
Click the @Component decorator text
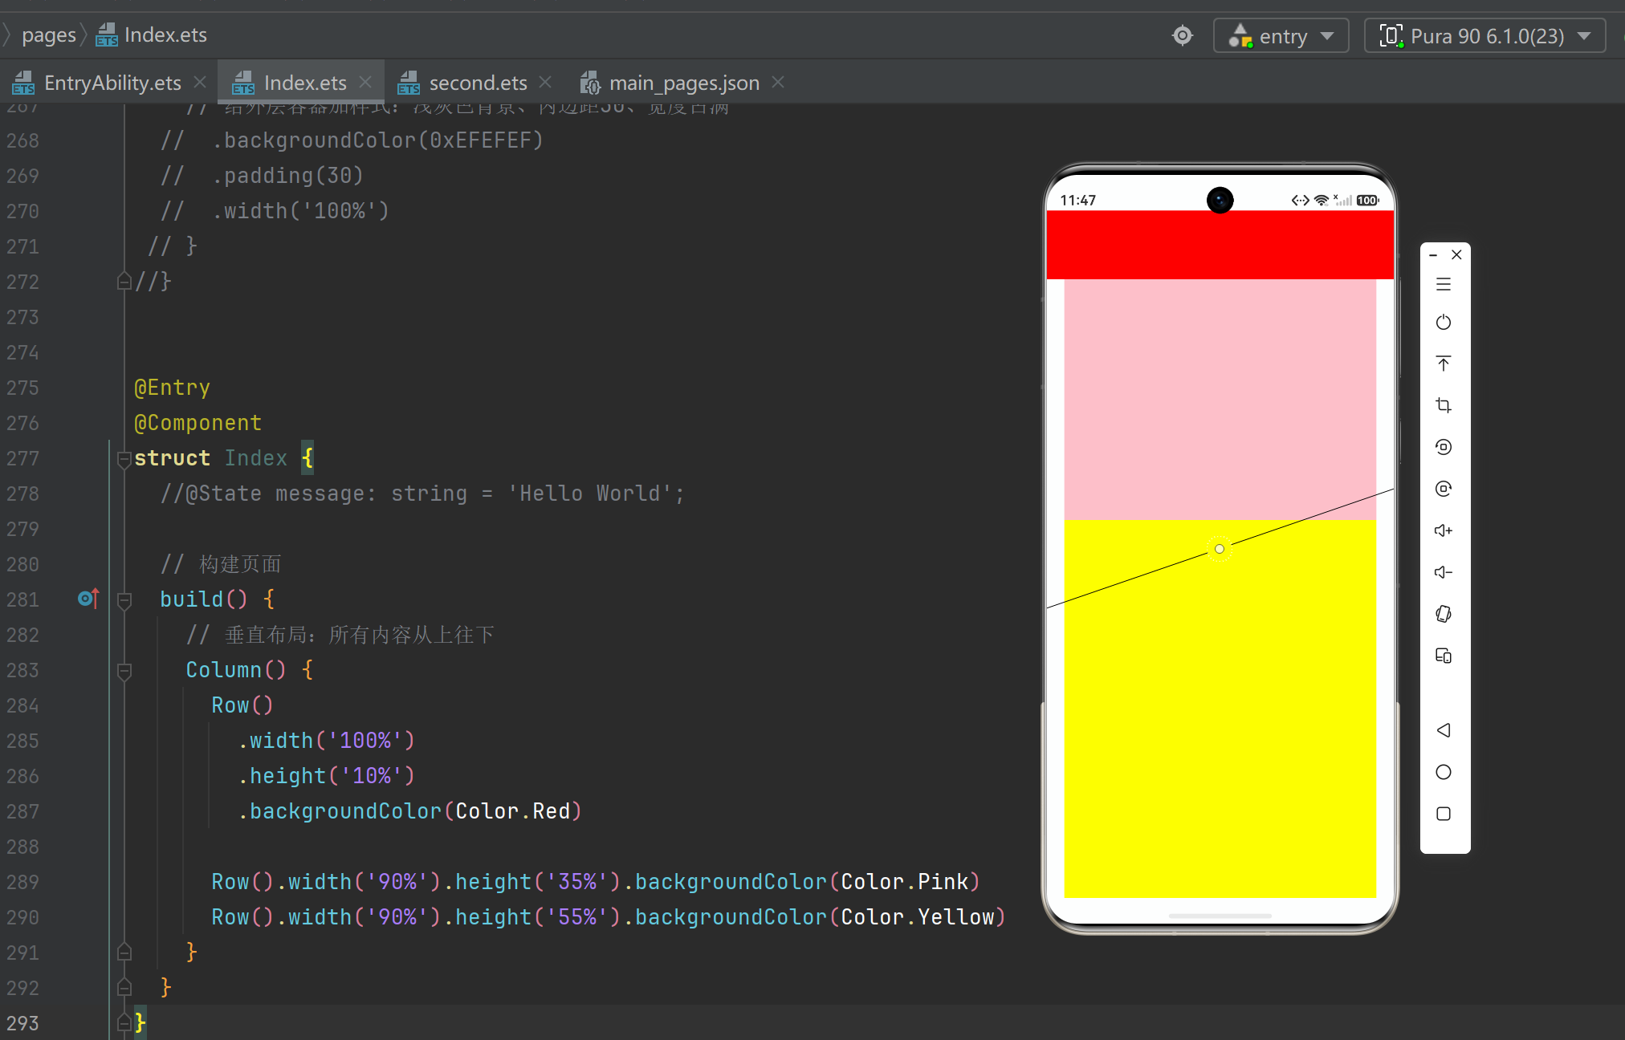point(198,423)
